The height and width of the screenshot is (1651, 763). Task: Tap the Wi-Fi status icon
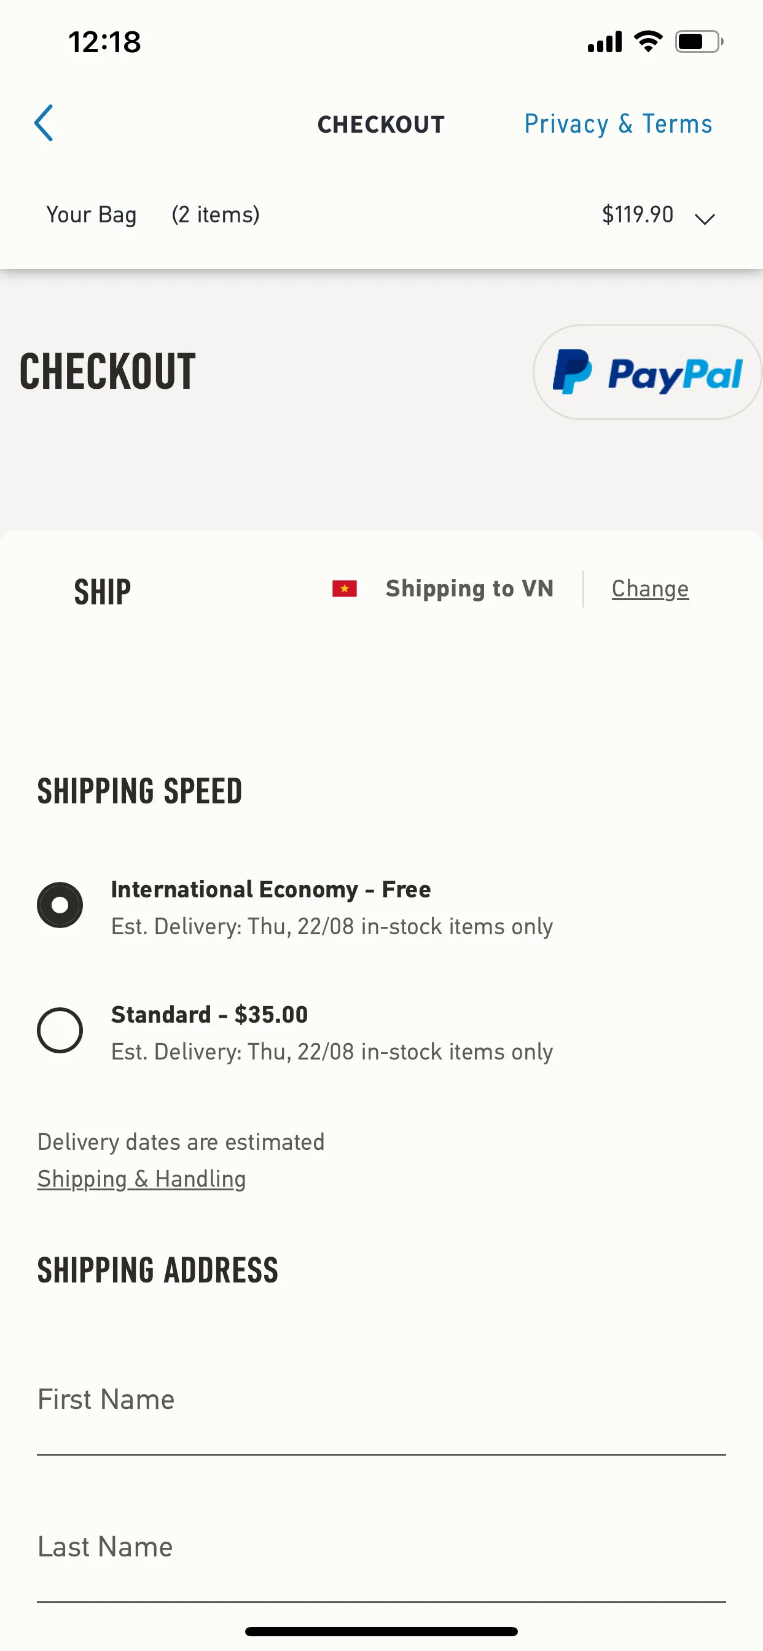[x=648, y=42]
